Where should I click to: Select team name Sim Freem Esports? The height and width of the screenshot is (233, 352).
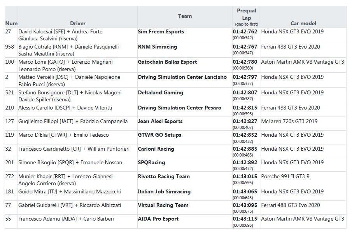coord(161,31)
